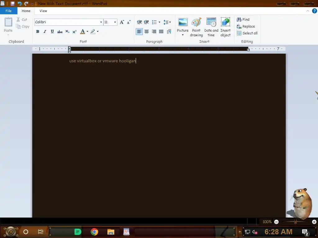
Task: Insert Date and time
Action: 211,27
